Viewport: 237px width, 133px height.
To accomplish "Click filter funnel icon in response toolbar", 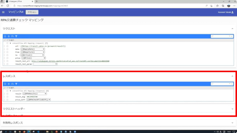I will pos(16,84).
